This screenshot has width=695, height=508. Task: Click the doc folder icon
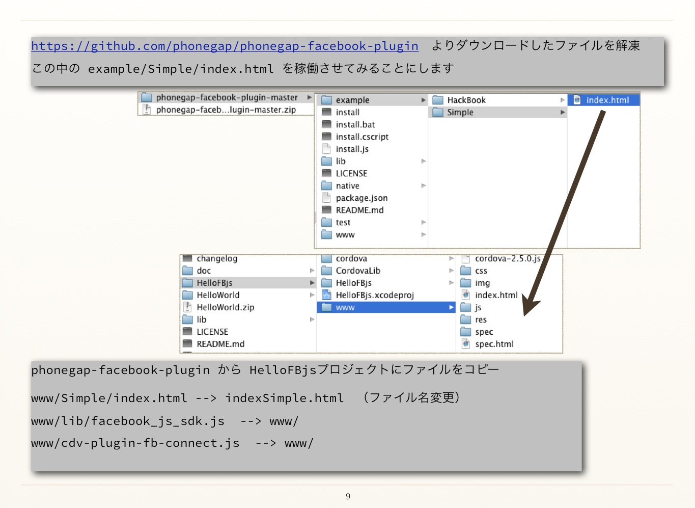click(187, 271)
